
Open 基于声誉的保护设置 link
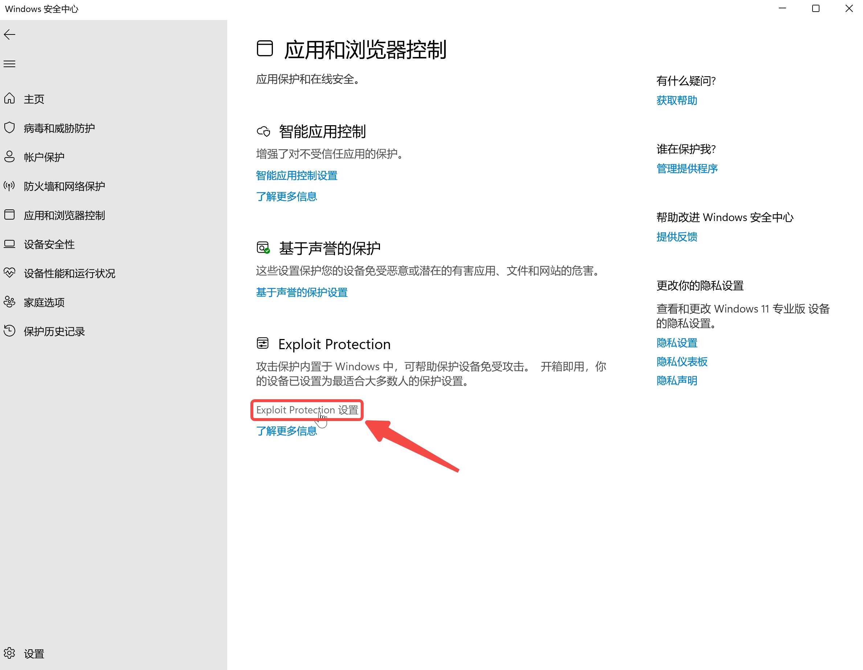point(302,292)
